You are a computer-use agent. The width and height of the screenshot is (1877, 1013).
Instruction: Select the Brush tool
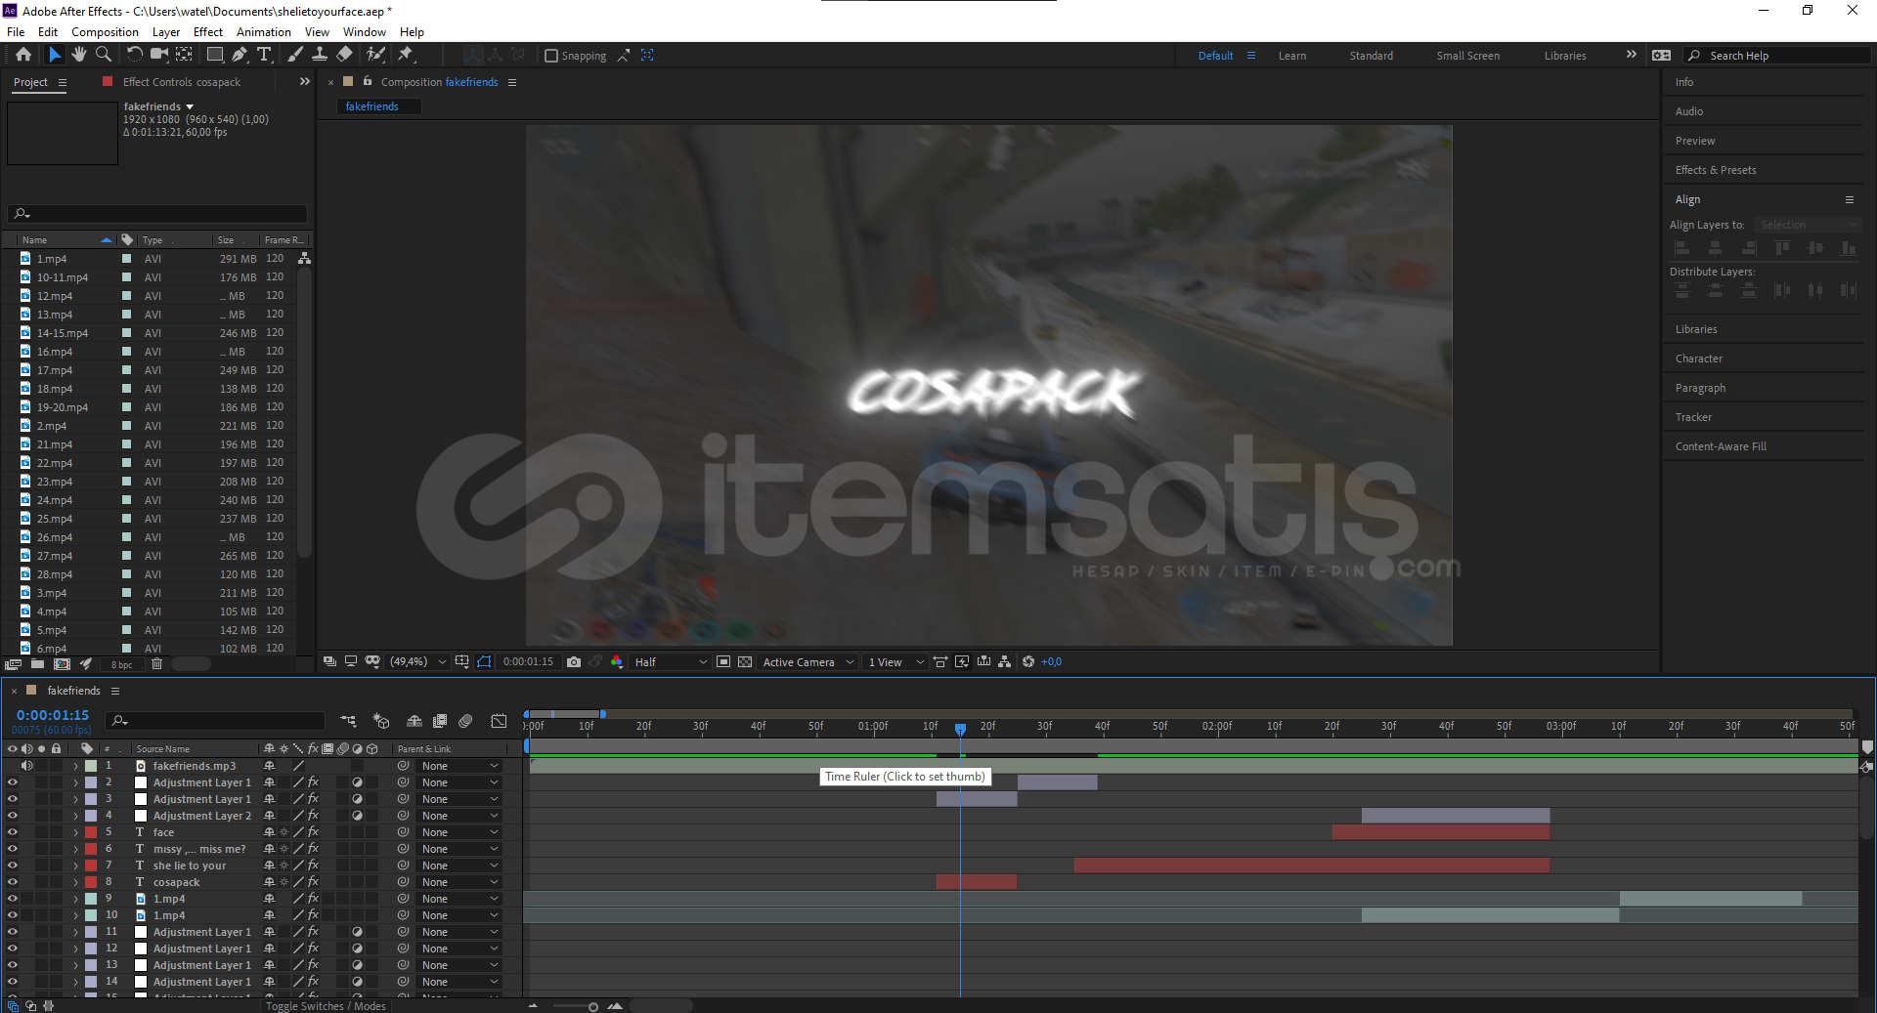(x=295, y=55)
